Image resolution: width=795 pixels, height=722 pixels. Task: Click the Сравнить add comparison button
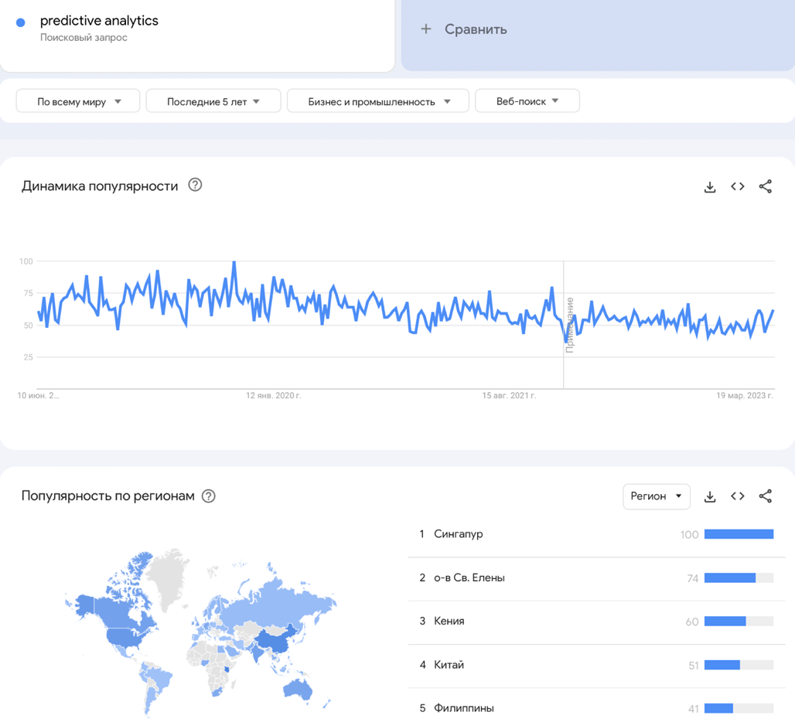coord(464,29)
